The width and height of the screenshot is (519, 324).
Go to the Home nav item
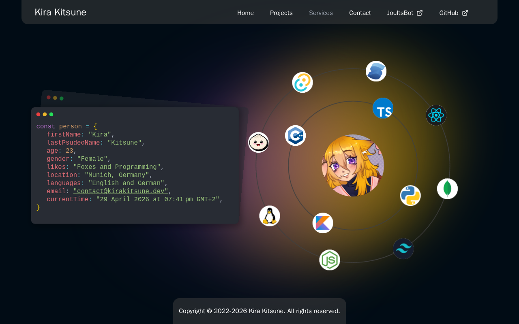point(245,13)
